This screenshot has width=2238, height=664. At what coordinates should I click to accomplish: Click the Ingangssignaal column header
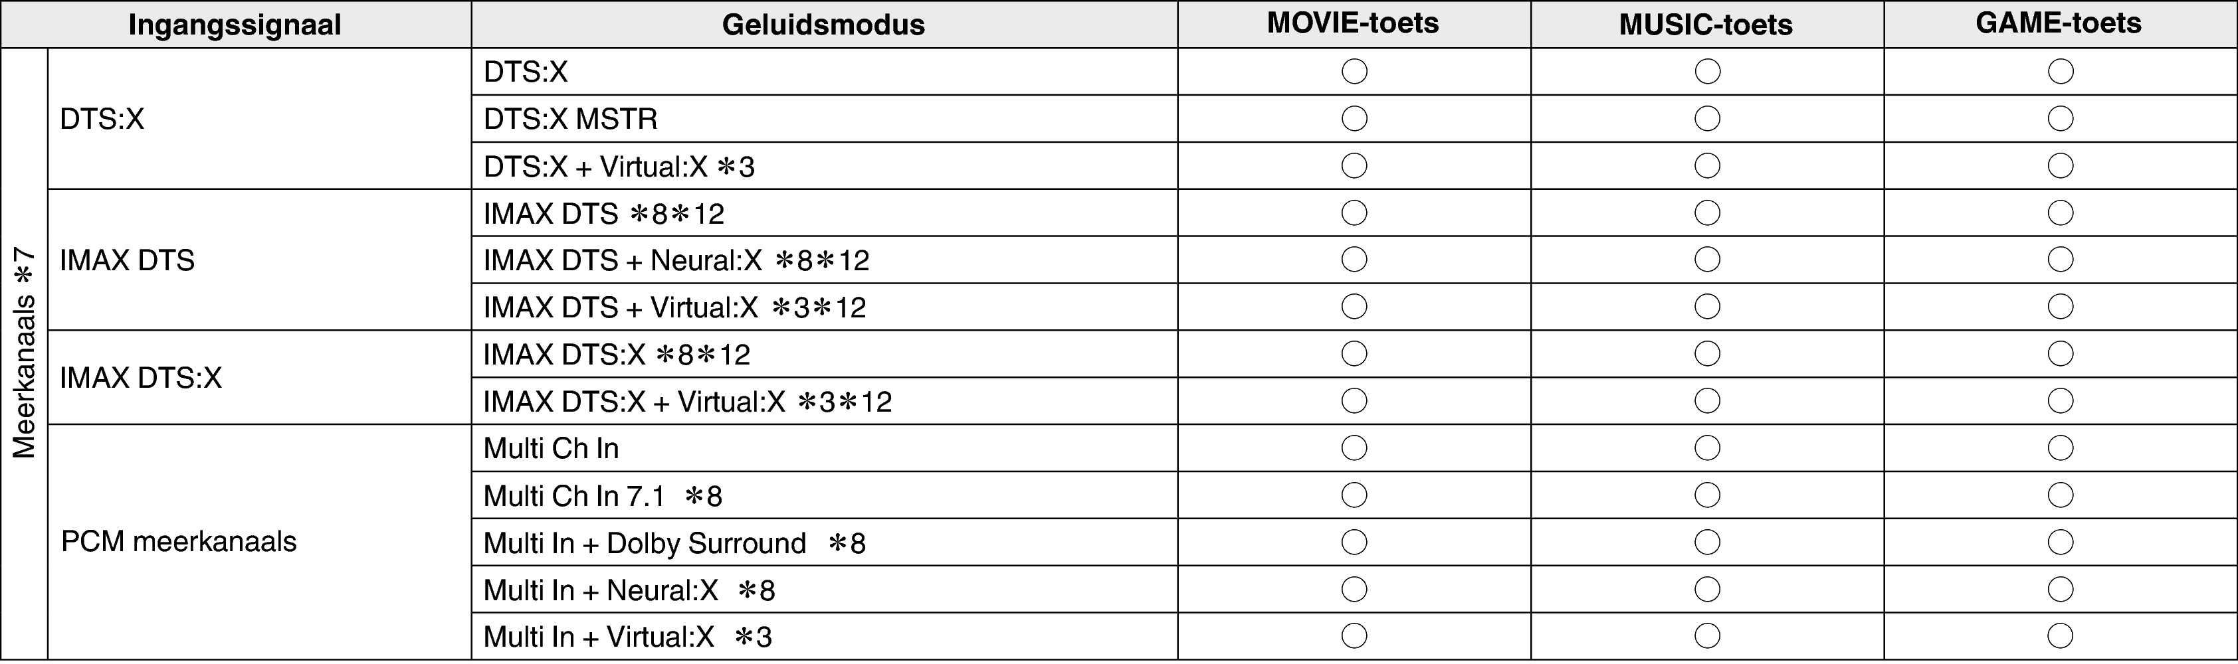(235, 25)
